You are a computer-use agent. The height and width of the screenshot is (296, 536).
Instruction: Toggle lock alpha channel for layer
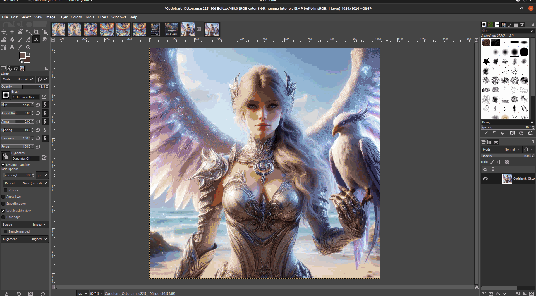[507, 162]
